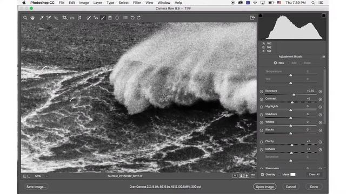Click the zoom in box below preview
Image resolution: width=346 pixels, height=194 pixels.
pyautogui.click(x=29, y=176)
